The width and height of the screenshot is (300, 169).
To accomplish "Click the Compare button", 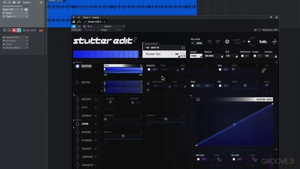I will click(x=90, y=30).
